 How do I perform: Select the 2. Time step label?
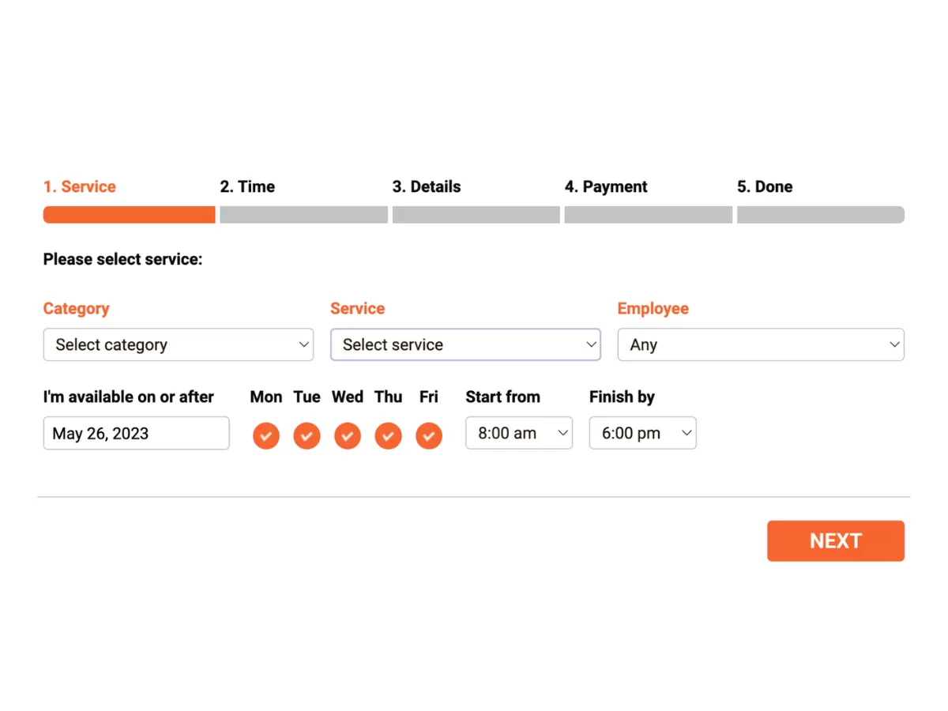pos(247,187)
